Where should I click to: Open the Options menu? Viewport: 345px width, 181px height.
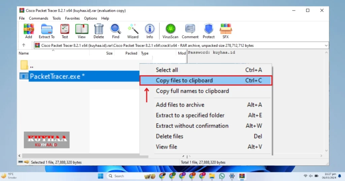tap(90, 18)
